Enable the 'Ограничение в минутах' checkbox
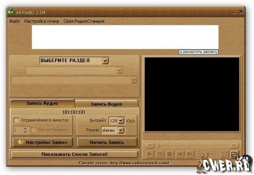Image resolution: width=254 pixels, height=175 pixels. (x=16, y=120)
